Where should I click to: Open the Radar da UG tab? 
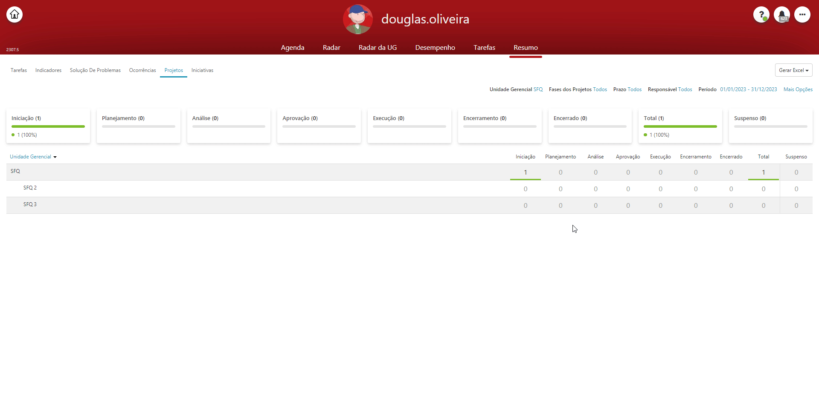pos(378,48)
